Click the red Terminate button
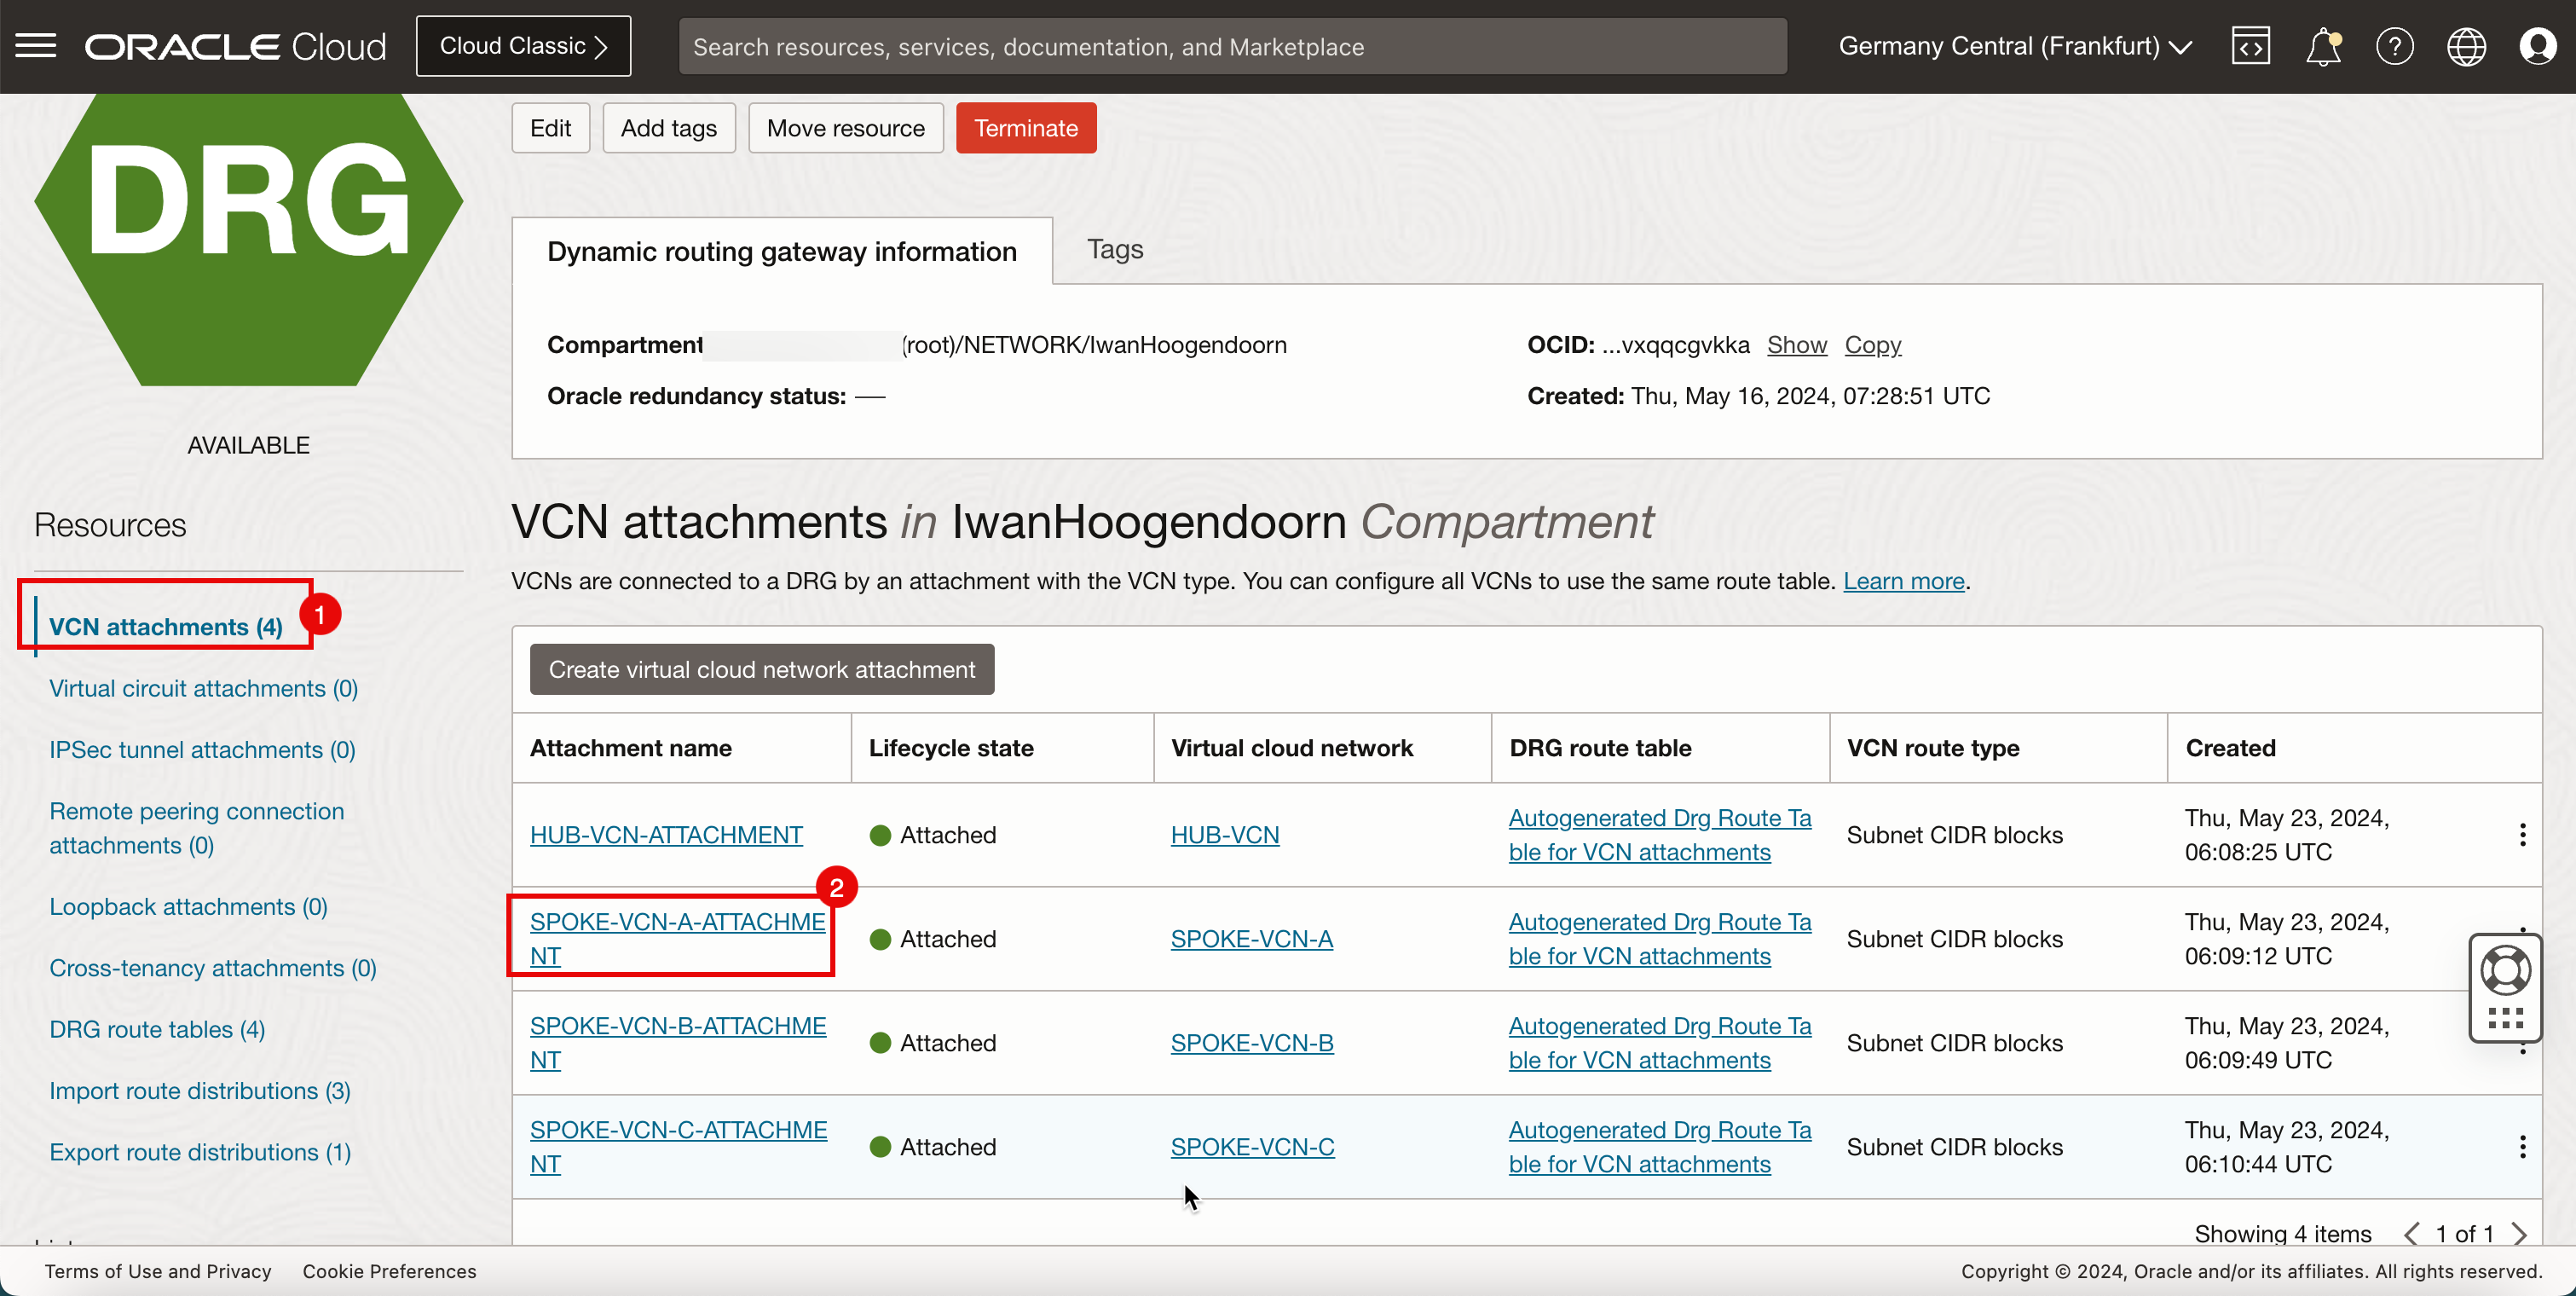The height and width of the screenshot is (1296, 2576). (1025, 128)
